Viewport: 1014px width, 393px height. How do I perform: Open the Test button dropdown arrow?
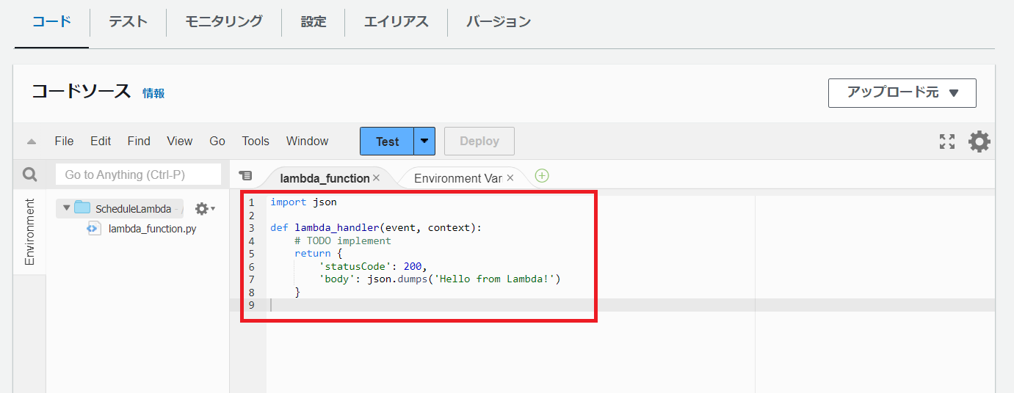424,142
